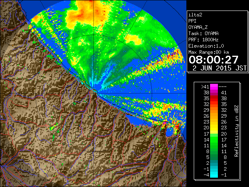This screenshot has height=187, width=249.
Task: Pick the teal 2–5 dBZ legend swatch
Action: 214,163
